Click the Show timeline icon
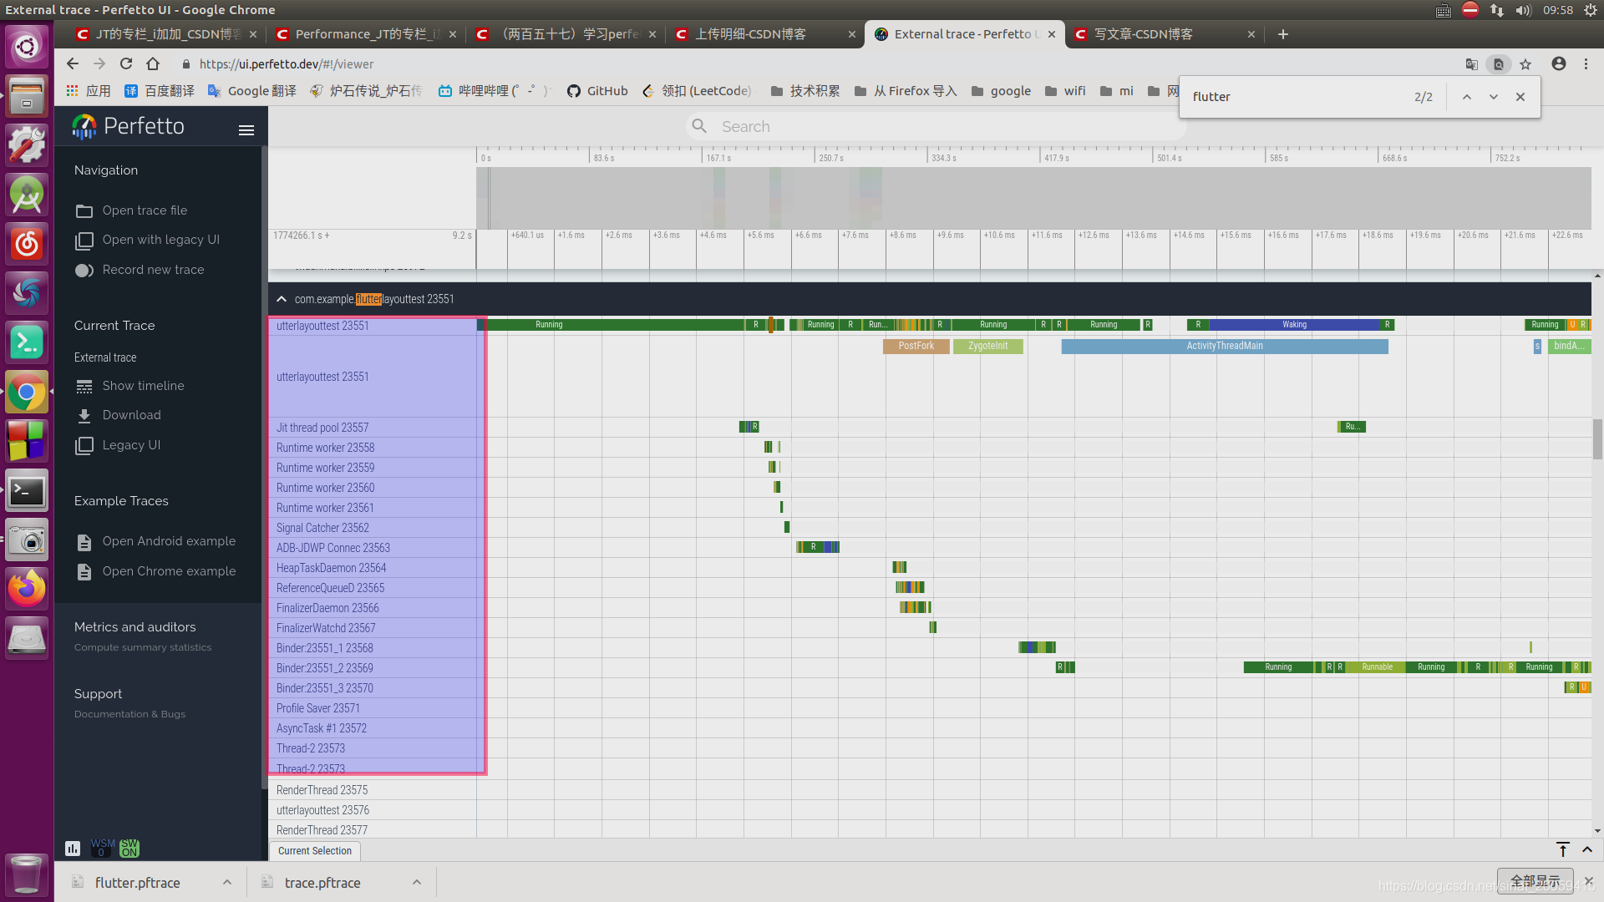Viewport: 1604px width, 902px height. [84, 387]
